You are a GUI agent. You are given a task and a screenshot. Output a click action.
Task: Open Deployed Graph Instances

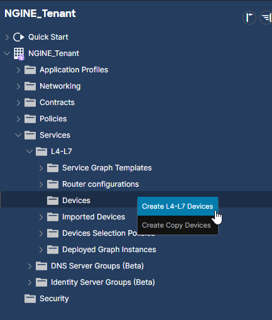(x=109, y=250)
